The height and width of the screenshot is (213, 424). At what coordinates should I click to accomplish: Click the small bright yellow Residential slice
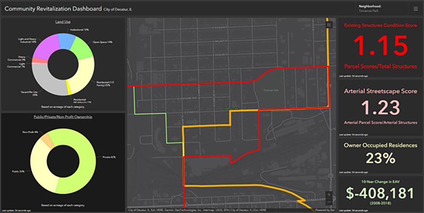pos(69,87)
